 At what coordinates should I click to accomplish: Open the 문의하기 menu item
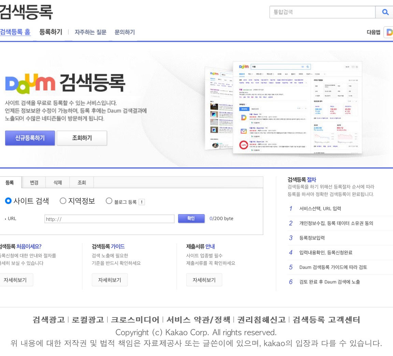[125, 32]
